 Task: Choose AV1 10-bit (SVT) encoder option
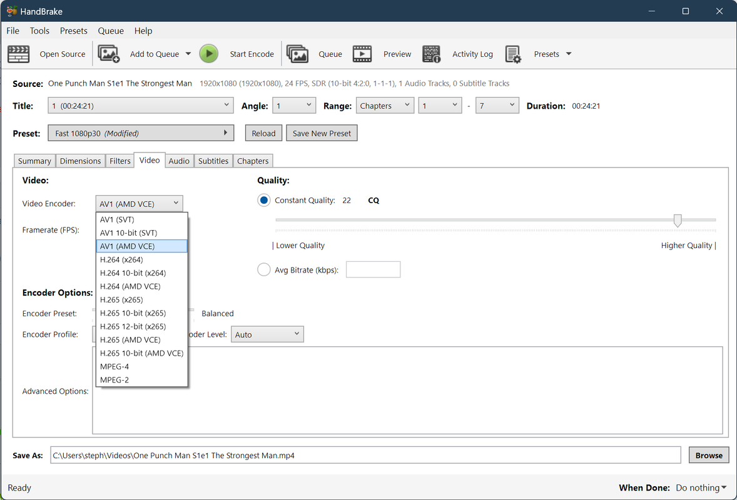[141, 233]
